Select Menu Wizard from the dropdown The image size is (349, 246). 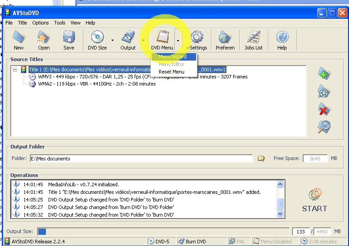point(172,57)
